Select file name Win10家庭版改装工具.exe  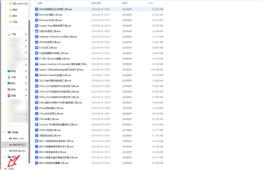[53, 152]
